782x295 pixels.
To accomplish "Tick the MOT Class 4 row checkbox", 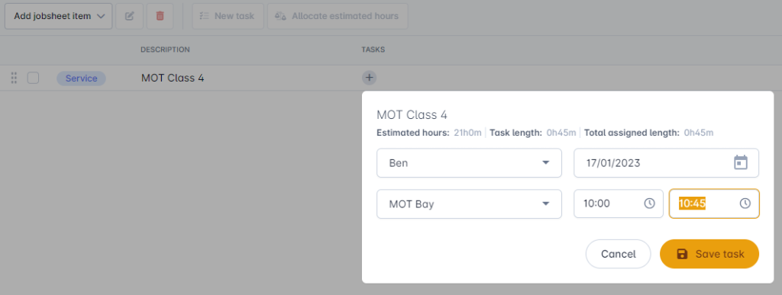I will pyautogui.click(x=33, y=78).
